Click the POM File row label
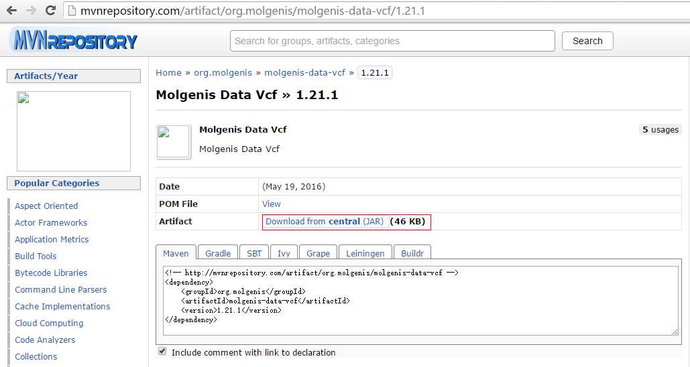Image resolution: width=690 pixels, height=367 pixels. (x=178, y=204)
